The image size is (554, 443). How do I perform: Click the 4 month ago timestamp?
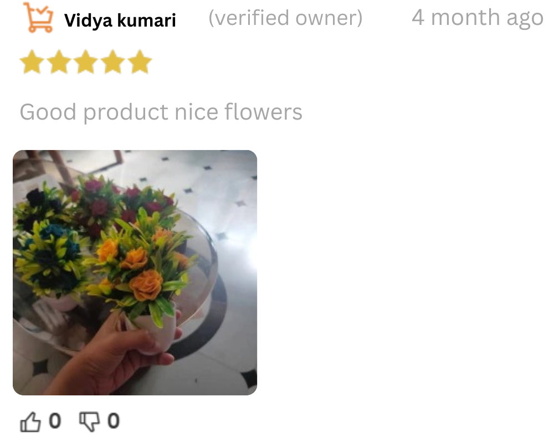(478, 18)
